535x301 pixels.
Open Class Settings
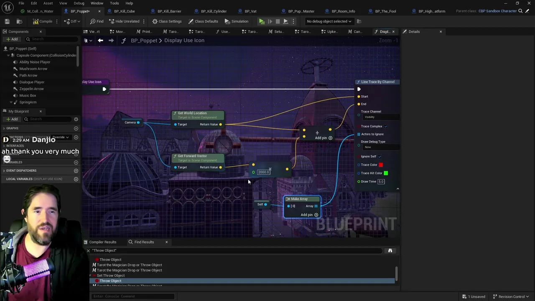pyautogui.click(x=167, y=21)
